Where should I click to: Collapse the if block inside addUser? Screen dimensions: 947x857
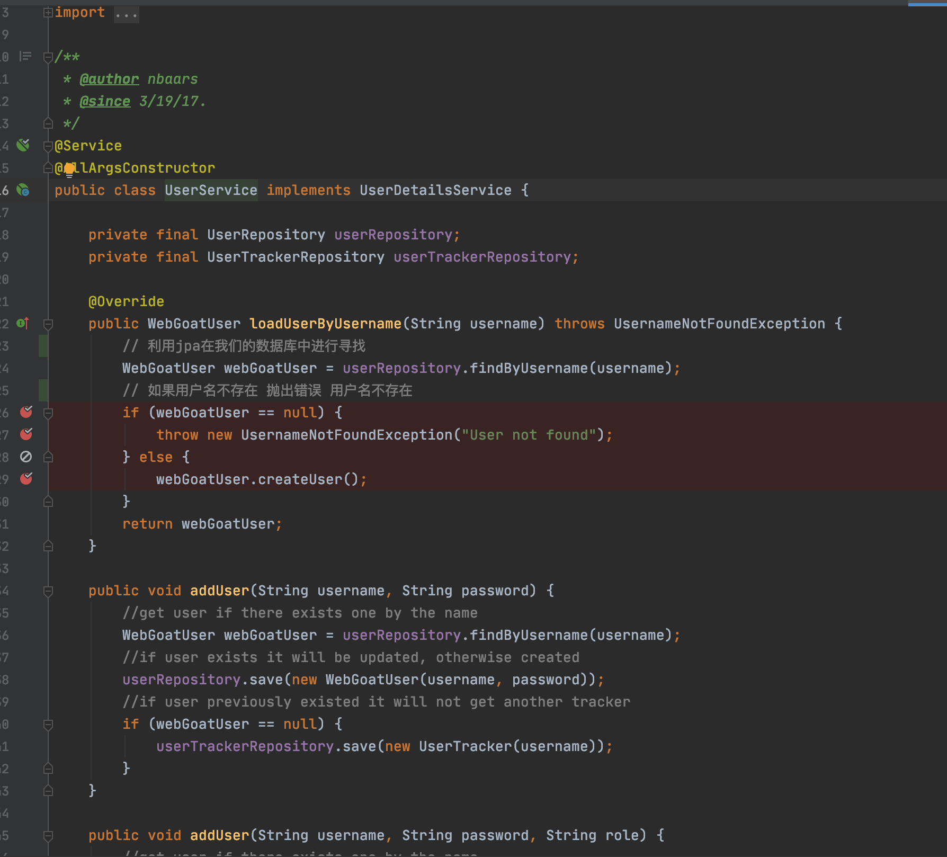point(48,724)
